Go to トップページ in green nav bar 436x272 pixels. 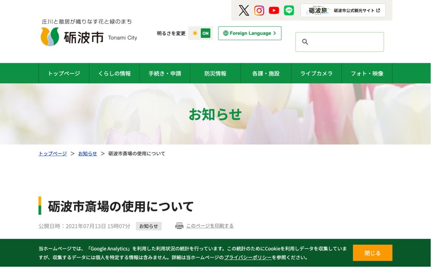pos(64,73)
